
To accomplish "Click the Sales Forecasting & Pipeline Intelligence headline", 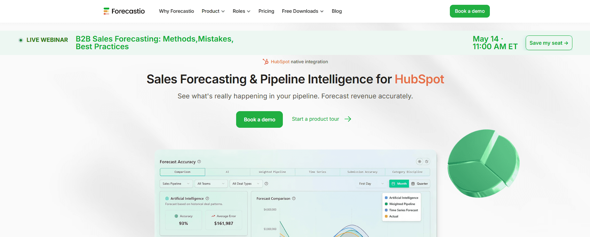I will point(295,79).
